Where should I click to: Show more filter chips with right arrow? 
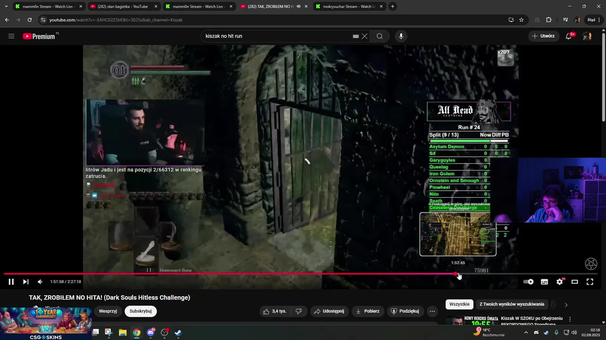pyautogui.click(x=566, y=305)
